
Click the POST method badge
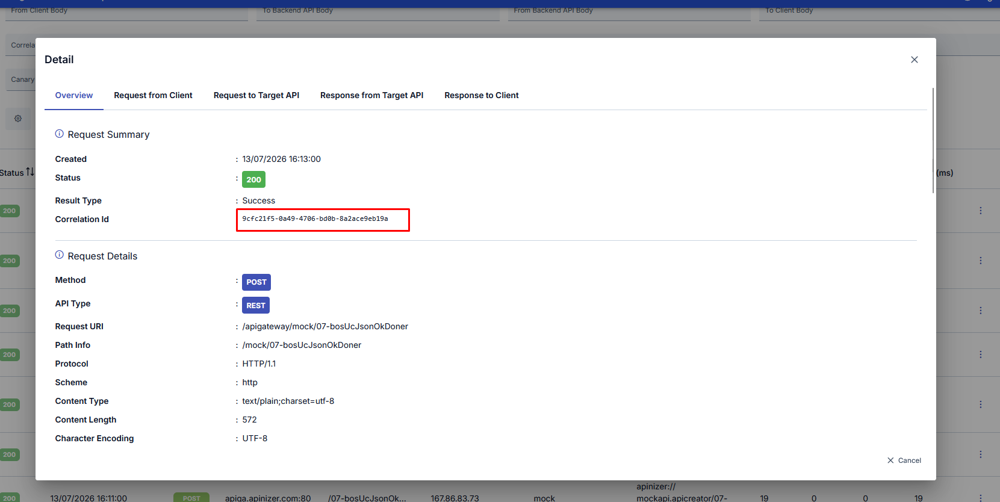pyautogui.click(x=256, y=282)
